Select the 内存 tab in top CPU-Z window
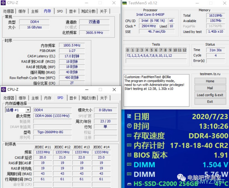The height and width of the screenshot is (188, 229). click(47, 11)
